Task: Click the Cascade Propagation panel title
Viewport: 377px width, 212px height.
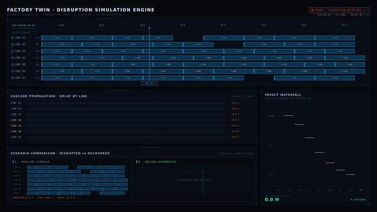Action: [49, 96]
